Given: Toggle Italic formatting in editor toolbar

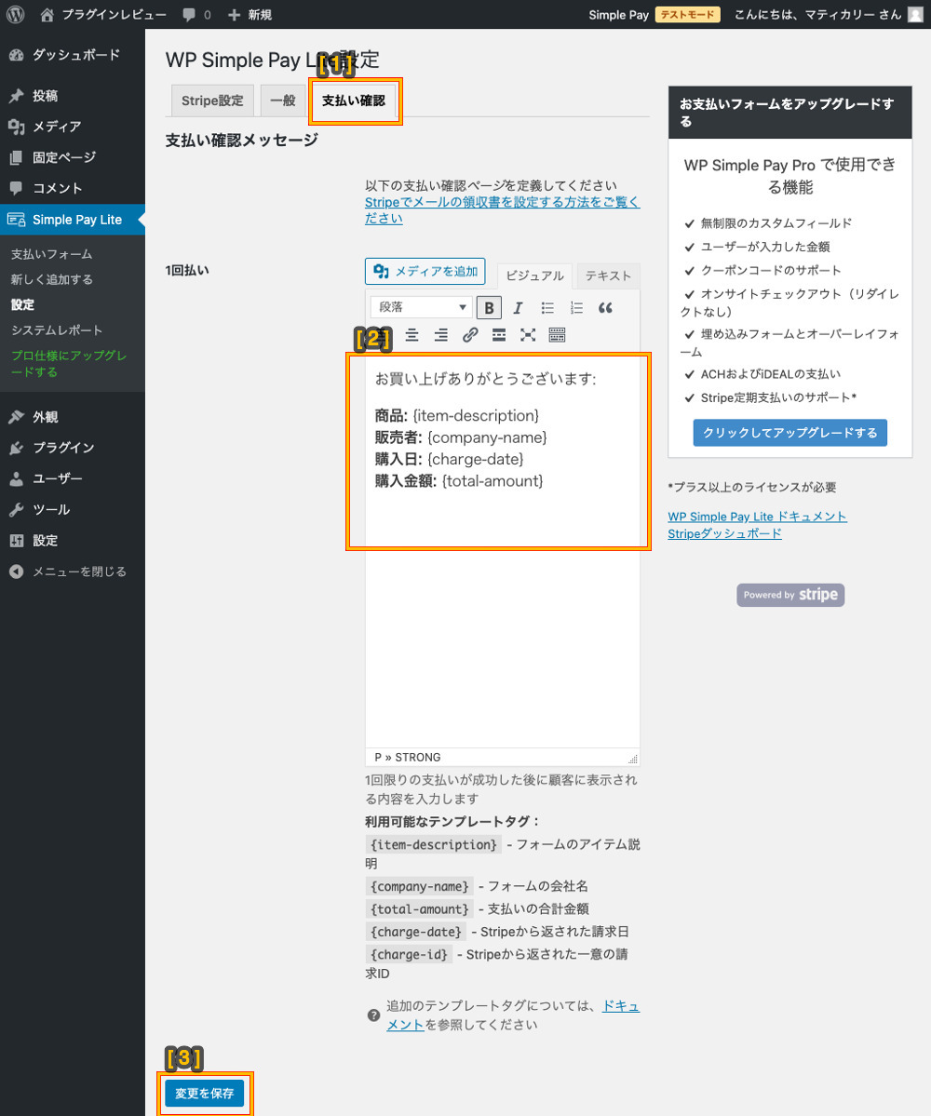Looking at the screenshot, I should (x=518, y=307).
